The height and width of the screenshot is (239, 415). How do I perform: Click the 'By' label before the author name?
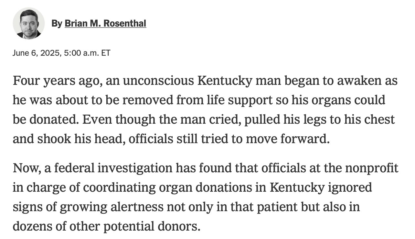click(x=57, y=23)
